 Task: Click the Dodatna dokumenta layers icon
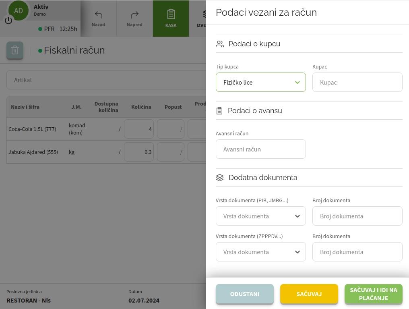(220, 178)
